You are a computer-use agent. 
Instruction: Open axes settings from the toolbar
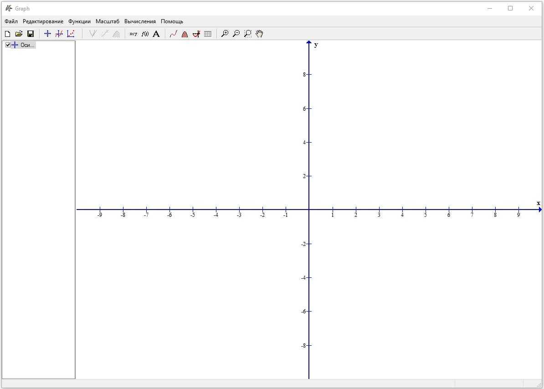47,34
